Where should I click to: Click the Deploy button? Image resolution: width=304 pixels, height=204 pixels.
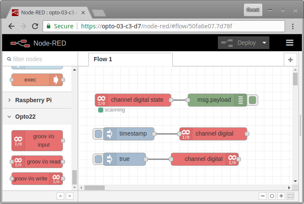coord(239,43)
